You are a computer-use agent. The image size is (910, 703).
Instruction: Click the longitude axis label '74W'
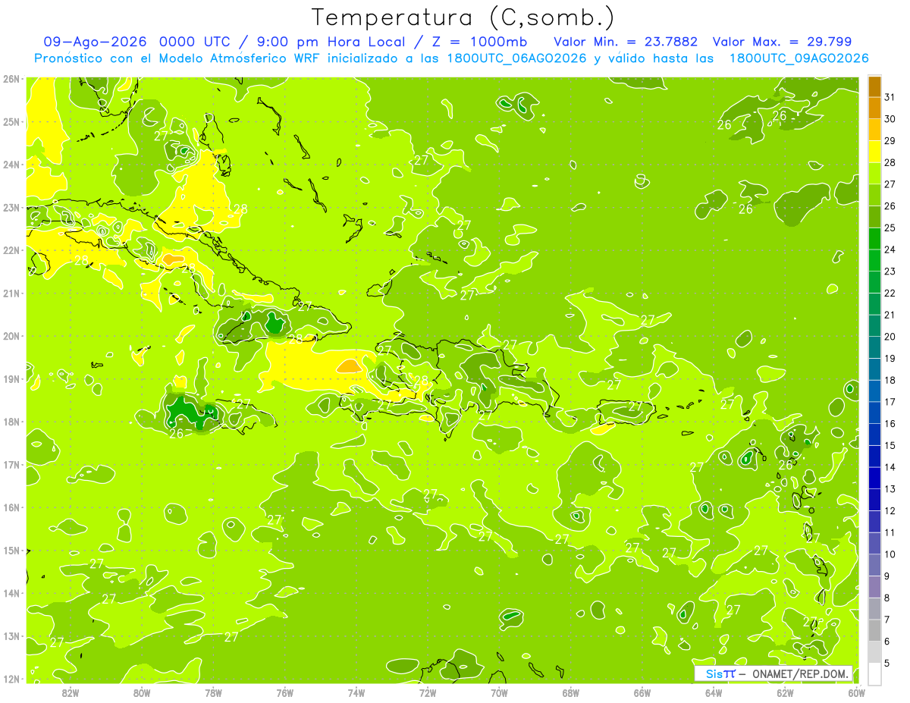tap(356, 692)
